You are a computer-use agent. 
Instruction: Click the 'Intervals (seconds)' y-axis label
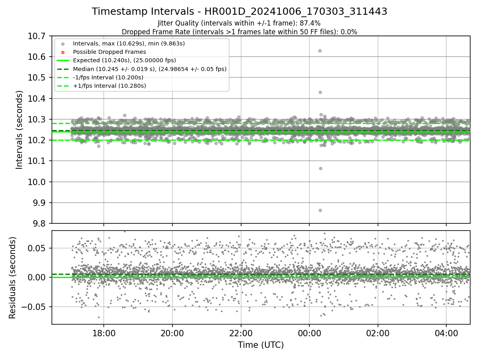click(20, 130)
